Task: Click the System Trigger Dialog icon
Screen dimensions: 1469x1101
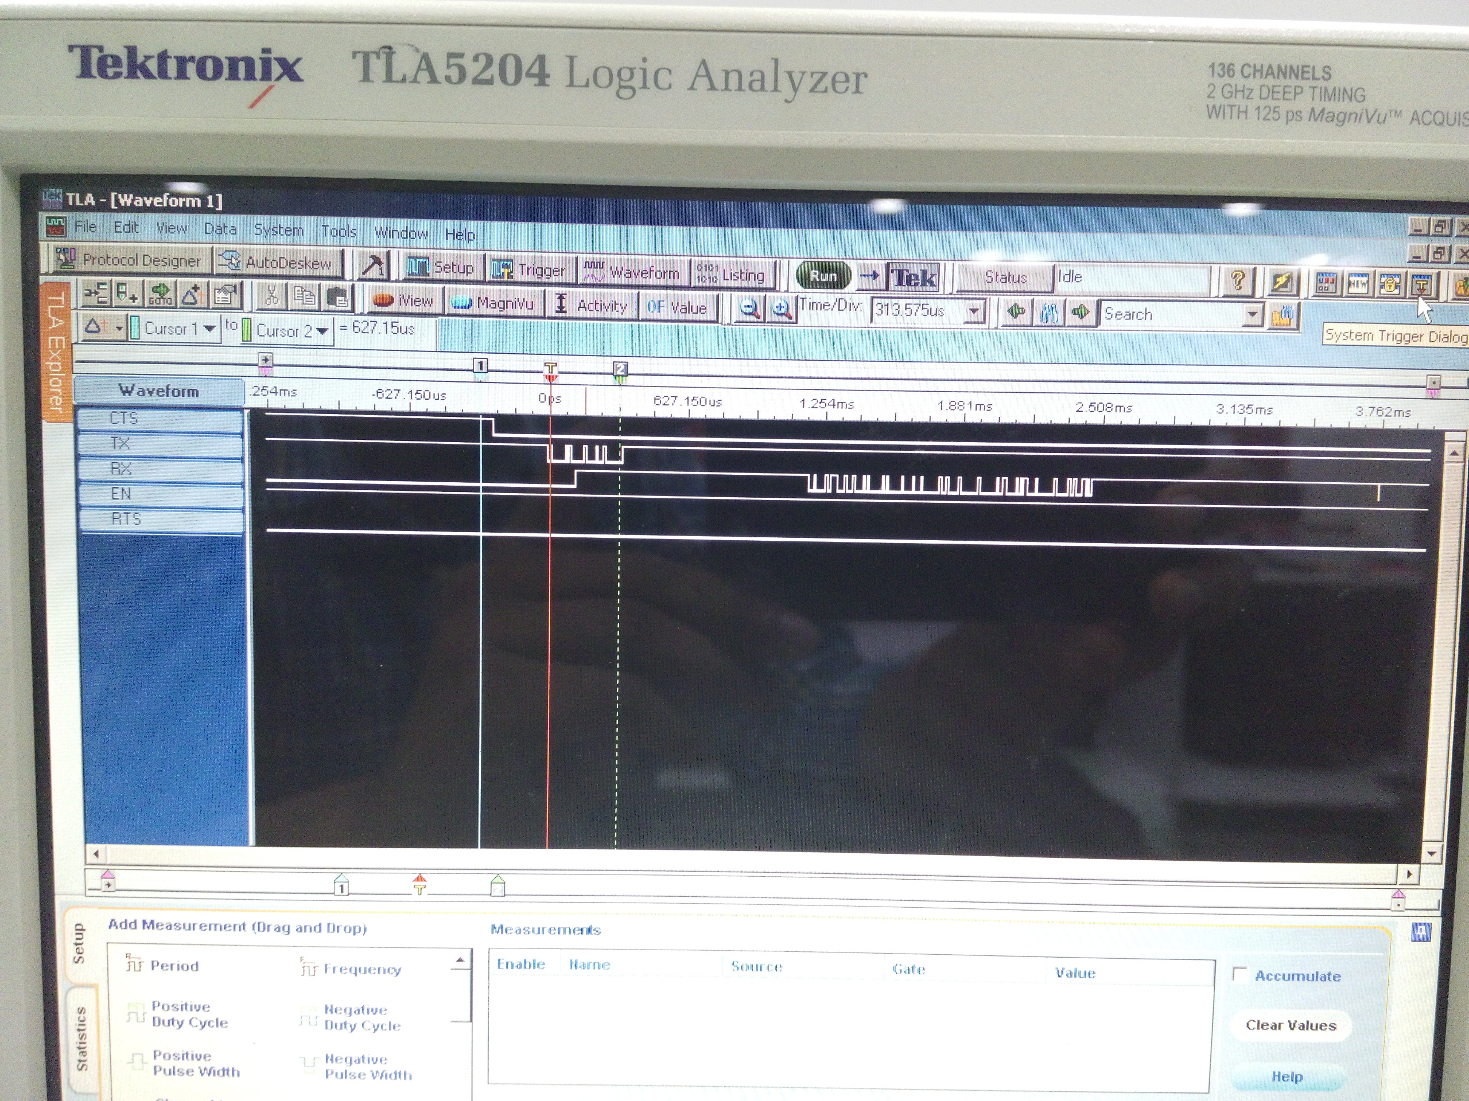Action: [x=1421, y=286]
